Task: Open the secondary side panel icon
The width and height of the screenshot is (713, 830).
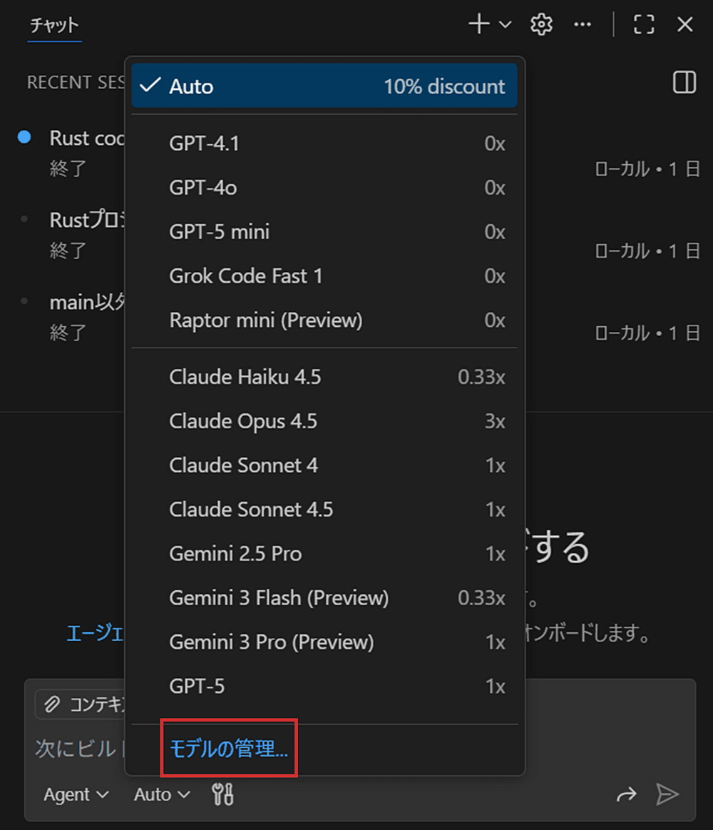Action: [684, 82]
